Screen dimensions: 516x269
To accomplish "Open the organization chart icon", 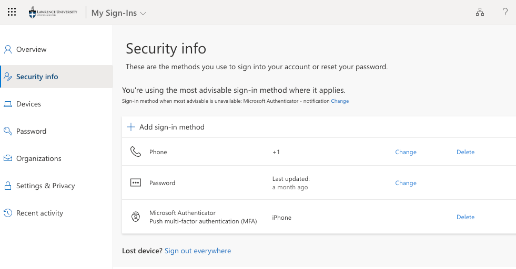I will tap(480, 13).
